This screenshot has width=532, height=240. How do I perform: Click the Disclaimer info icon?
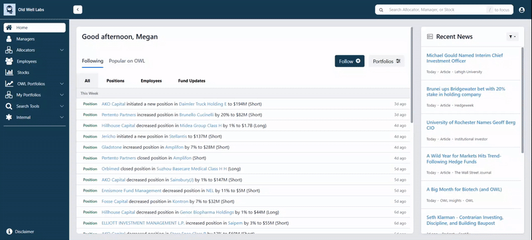tap(9, 231)
